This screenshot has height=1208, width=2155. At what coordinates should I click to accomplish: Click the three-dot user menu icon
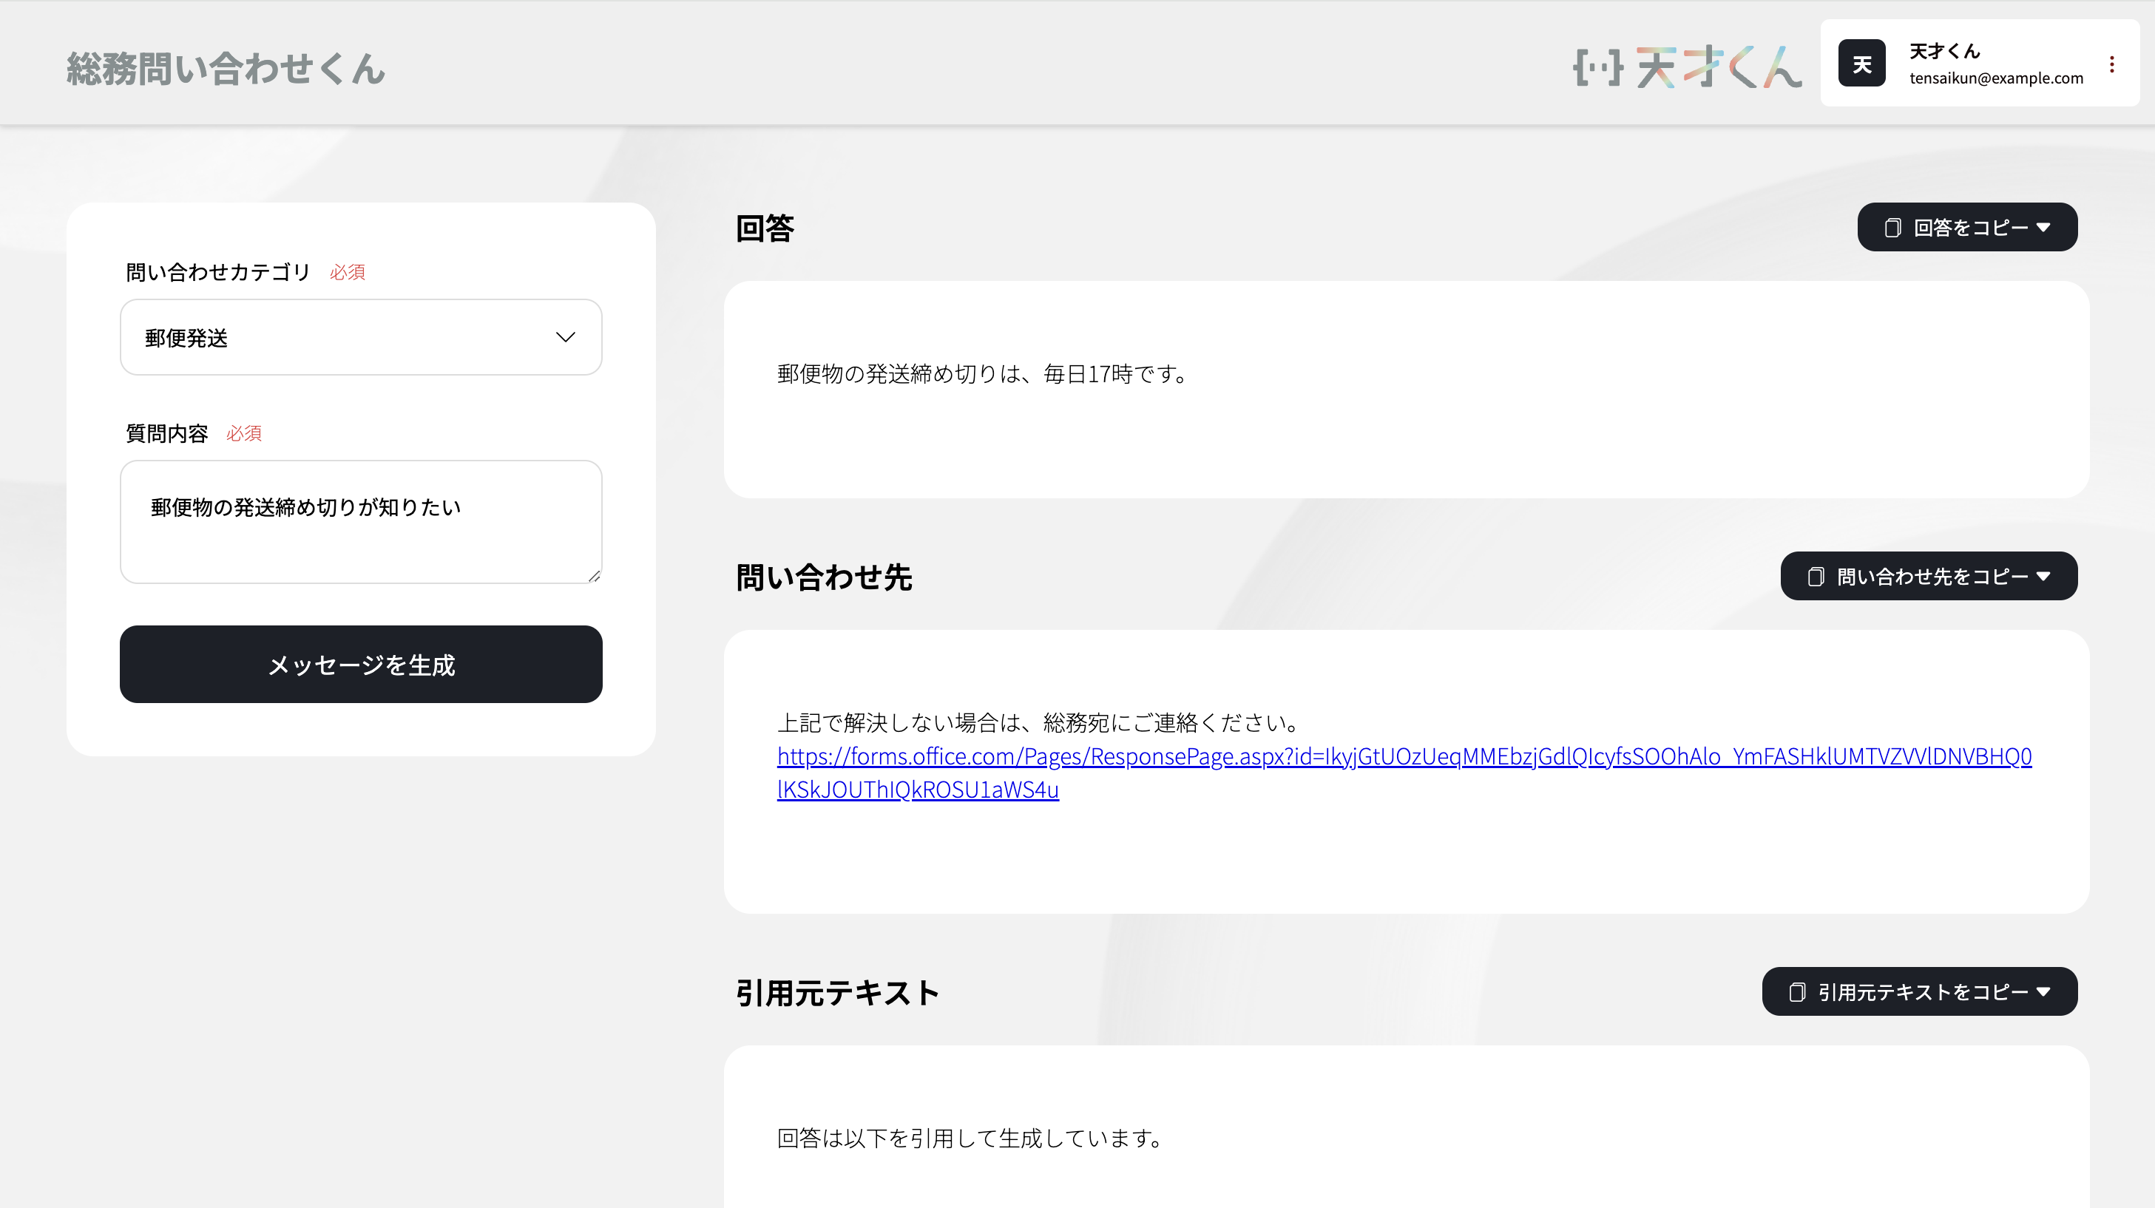coord(2111,64)
